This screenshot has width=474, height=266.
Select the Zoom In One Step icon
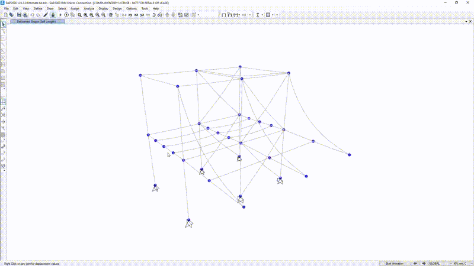98,15
